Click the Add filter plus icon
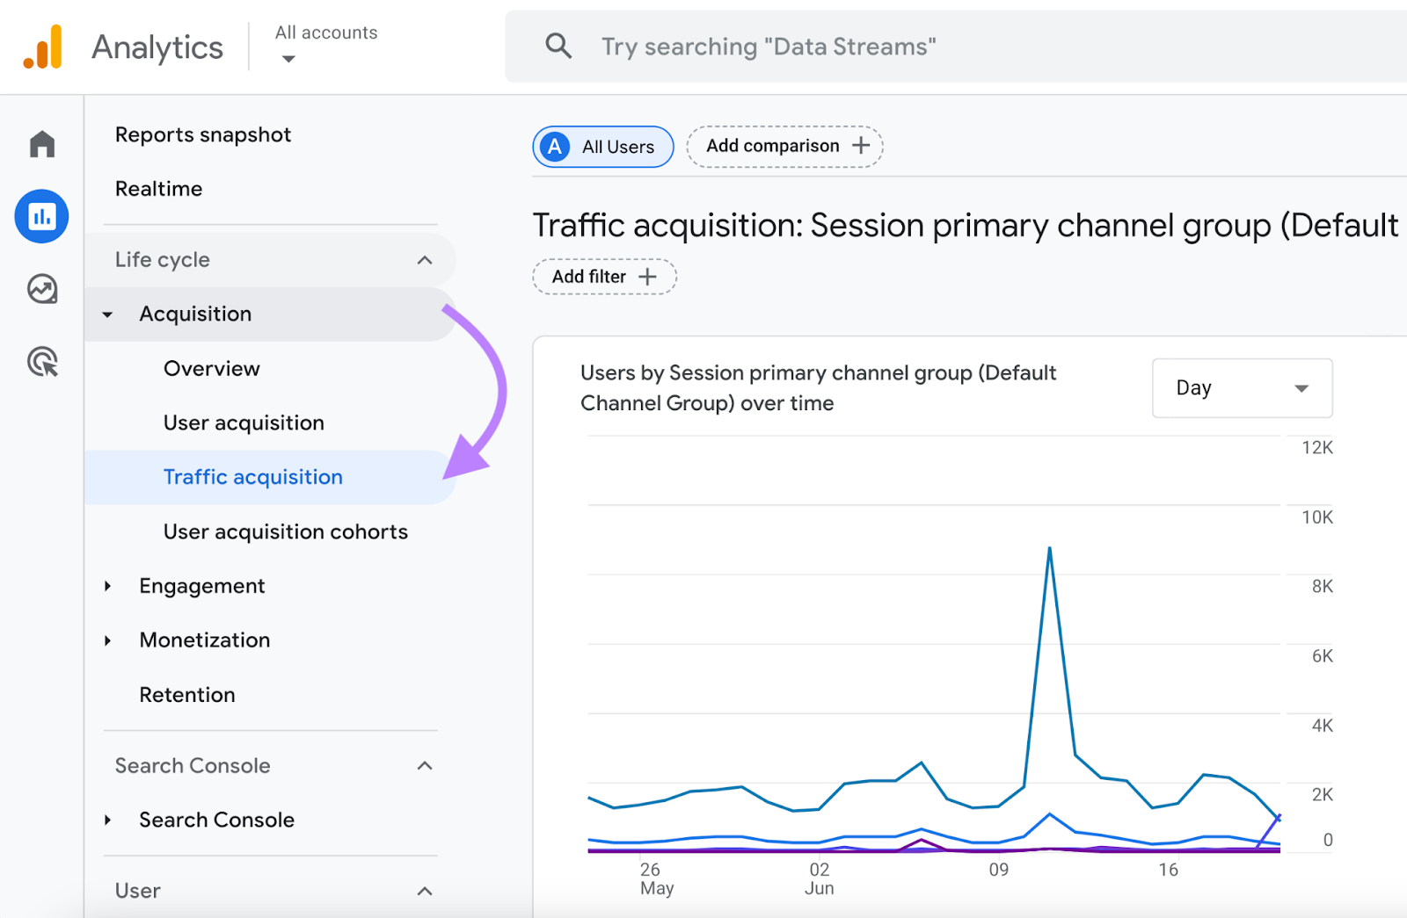Image resolution: width=1407 pixels, height=918 pixels. 648,276
